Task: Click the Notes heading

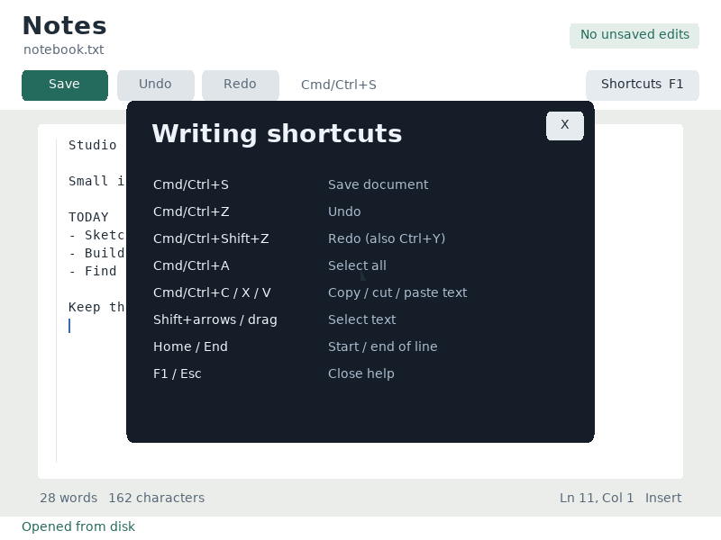Action: point(64,26)
